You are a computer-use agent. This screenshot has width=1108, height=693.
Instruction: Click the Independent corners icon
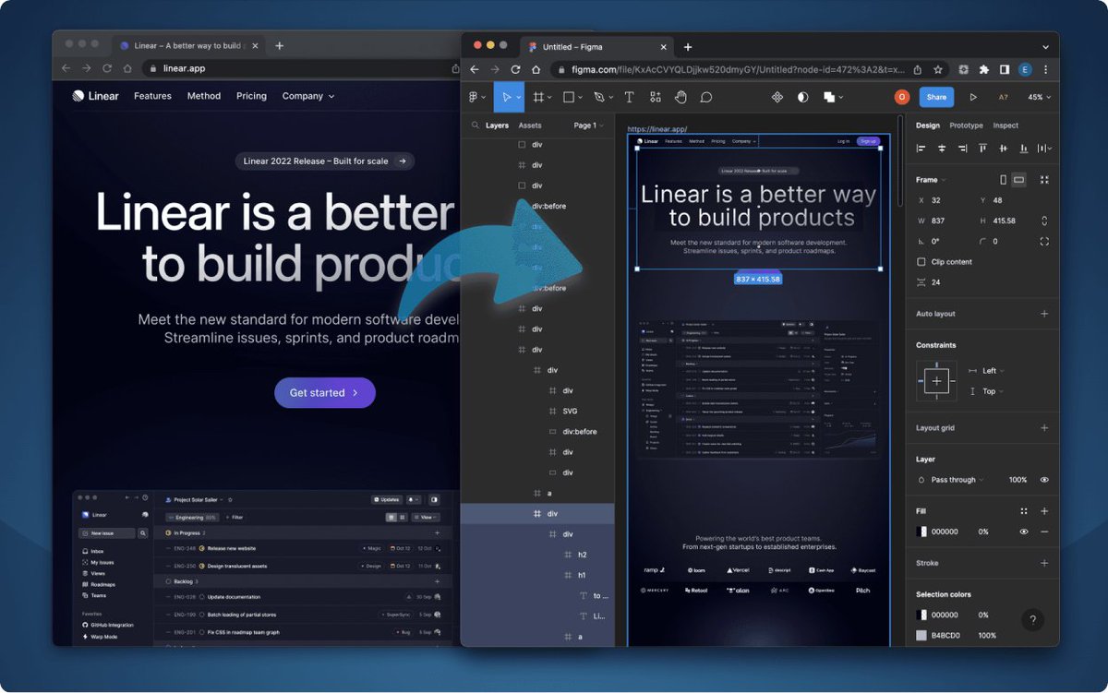pos(1044,241)
